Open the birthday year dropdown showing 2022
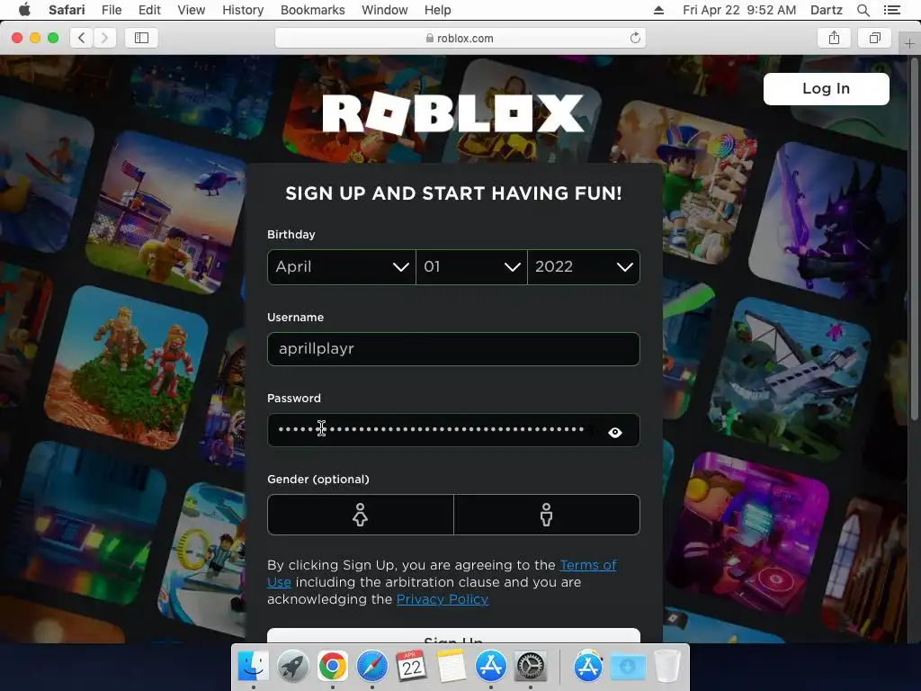This screenshot has width=921, height=691. [x=584, y=266]
